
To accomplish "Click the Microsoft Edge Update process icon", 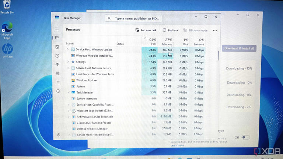I will [x=74, y=111].
